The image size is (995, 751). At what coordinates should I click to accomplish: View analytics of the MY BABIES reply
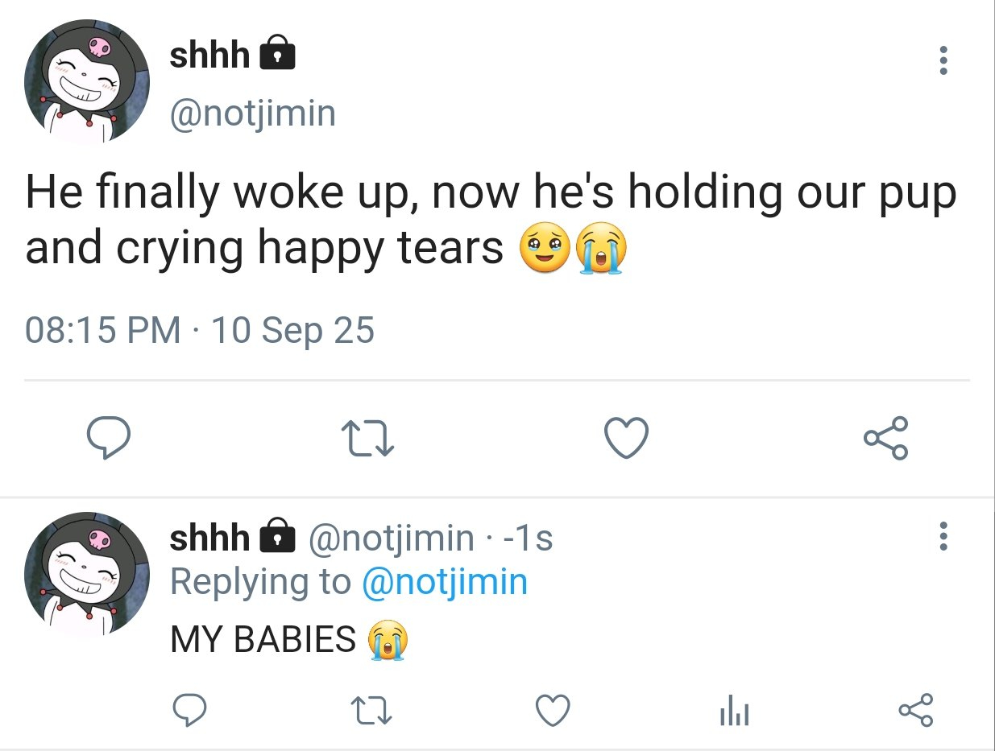(735, 711)
